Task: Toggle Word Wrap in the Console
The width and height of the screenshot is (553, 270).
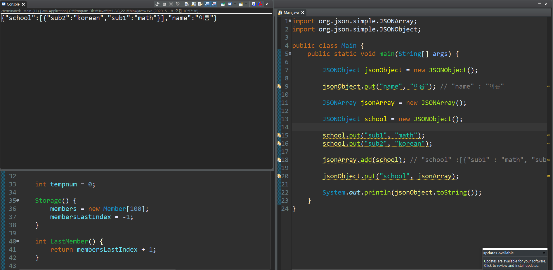Action: pyautogui.click(x=200, y=4)
